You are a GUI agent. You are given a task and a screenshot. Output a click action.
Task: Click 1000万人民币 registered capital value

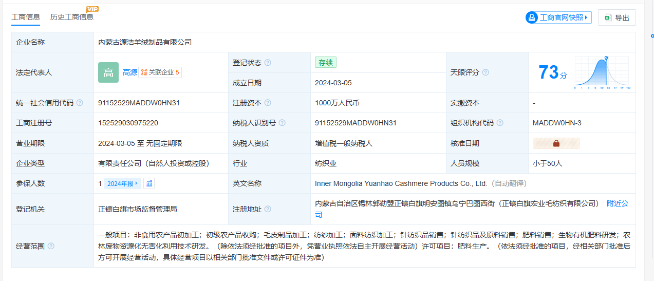point(337,103)
